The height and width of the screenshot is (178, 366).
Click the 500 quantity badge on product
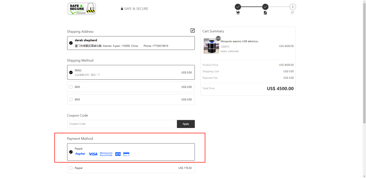[x=218, y=39]
